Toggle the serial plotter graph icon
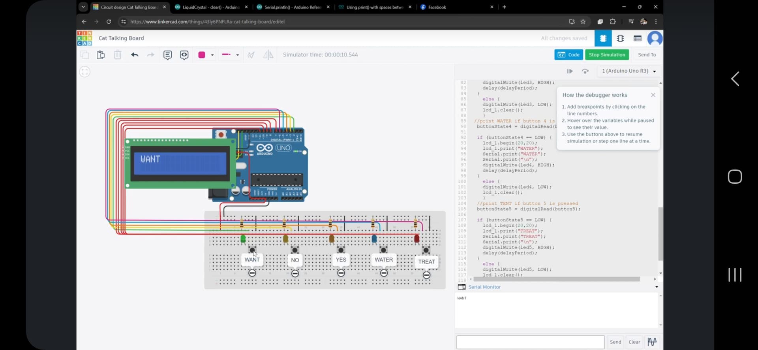758x350 pixels. click(652, 342)
